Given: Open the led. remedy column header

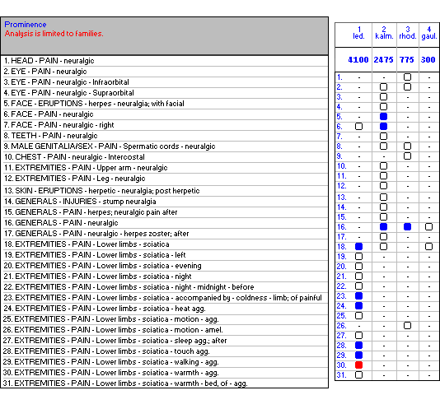Looking at the screenshot, I should coord(358,33).
